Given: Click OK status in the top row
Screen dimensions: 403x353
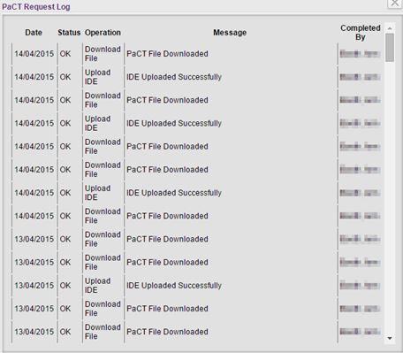Looking at the screenshot, I should [65, 54].
